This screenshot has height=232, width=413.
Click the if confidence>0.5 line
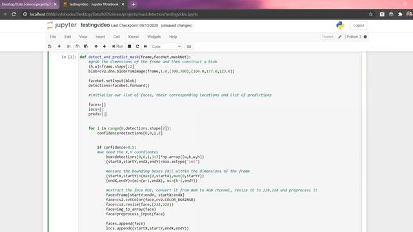117,148
